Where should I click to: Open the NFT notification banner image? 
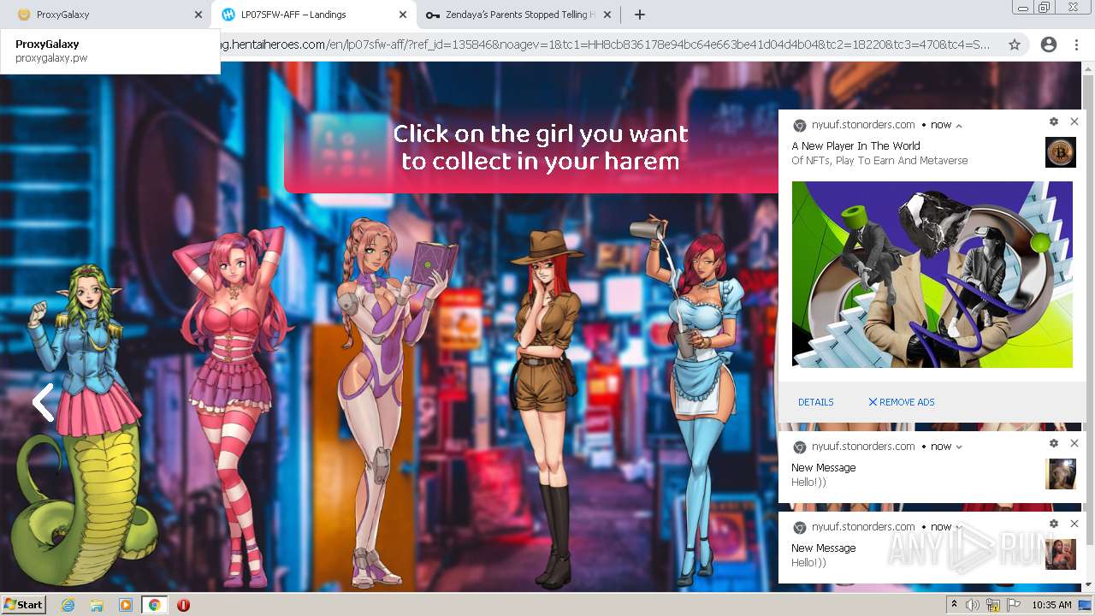[x=932, y=275]
